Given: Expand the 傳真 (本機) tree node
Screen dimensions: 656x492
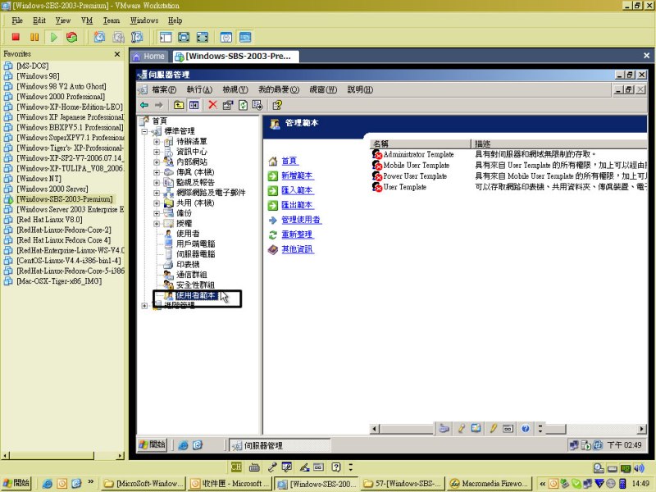Looking at the screenshot, I should 157,172.
